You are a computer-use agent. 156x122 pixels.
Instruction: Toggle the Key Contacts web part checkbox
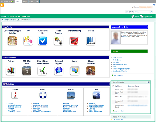pyautogui.click(x=149, y=82)
